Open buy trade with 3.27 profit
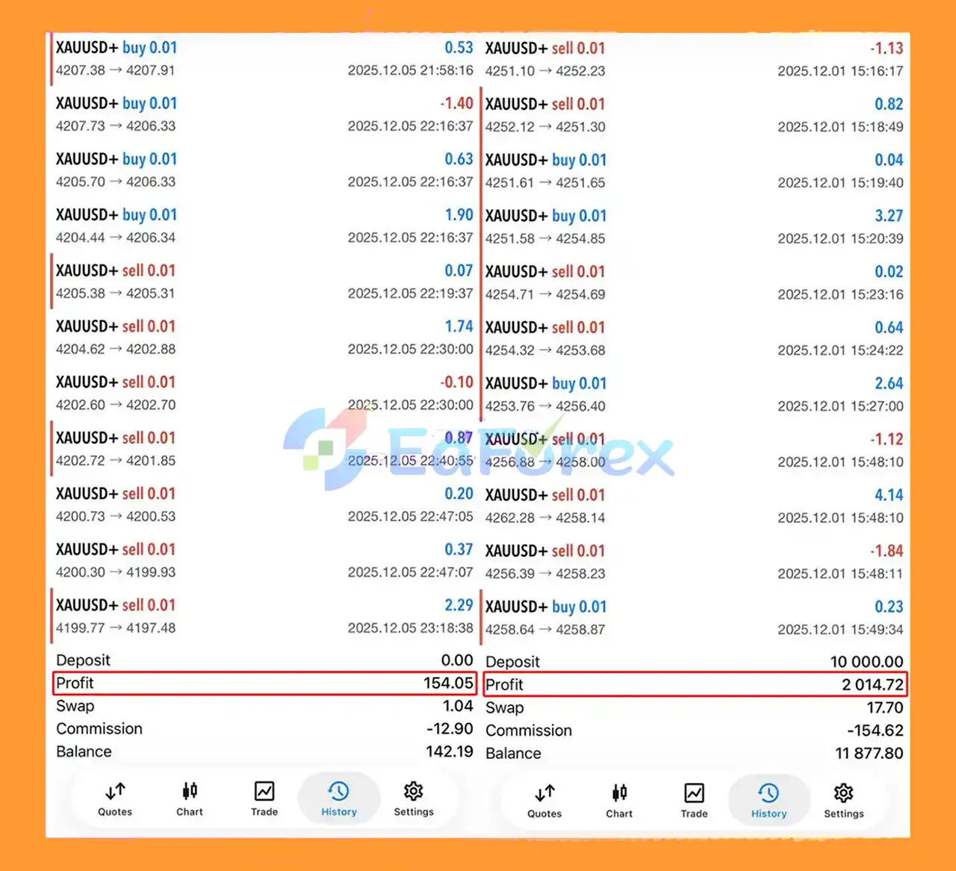Image resolution: width=956 pixels, height=871 pixels. (x=694, y=226)
